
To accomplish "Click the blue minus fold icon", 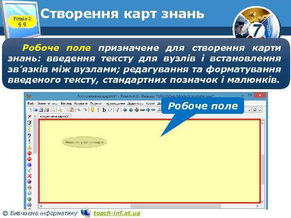I will [x=153, y=110].
